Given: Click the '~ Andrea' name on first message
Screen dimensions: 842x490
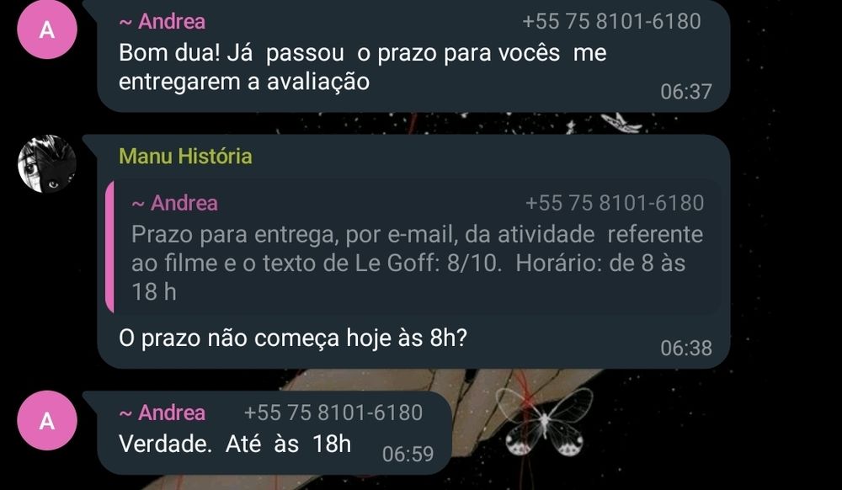Looking at the screenshot, I should pyautogui.click(x=163, y=21).
